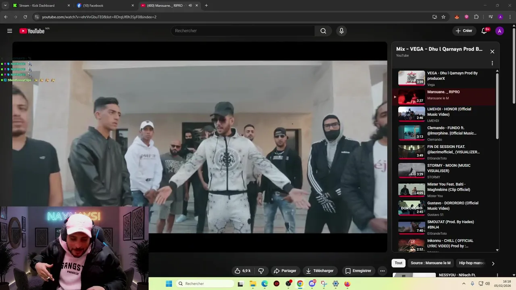This screenshot has width=516, height=290.
Task: Open the pink shield U extension
Action: coord(466,17)
